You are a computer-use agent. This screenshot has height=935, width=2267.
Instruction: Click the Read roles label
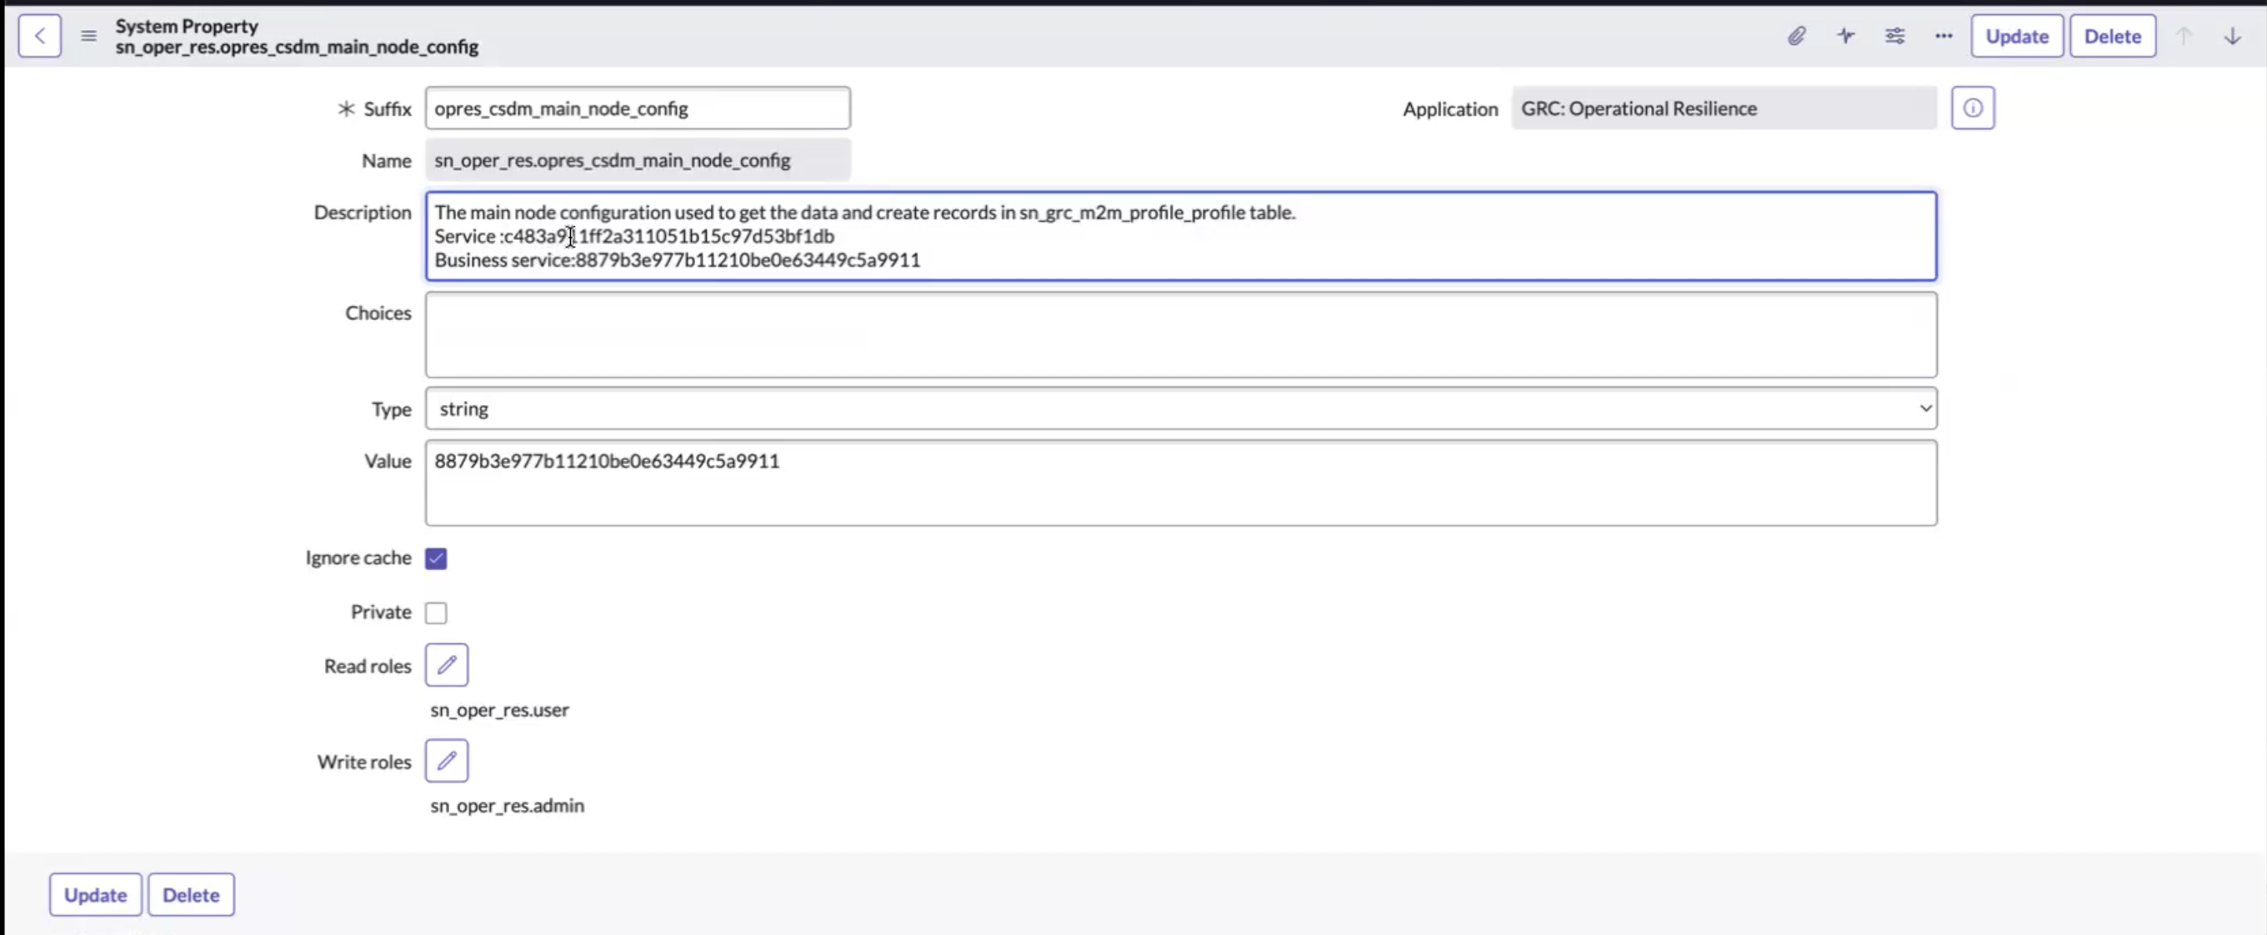click(x=368, y=666)
